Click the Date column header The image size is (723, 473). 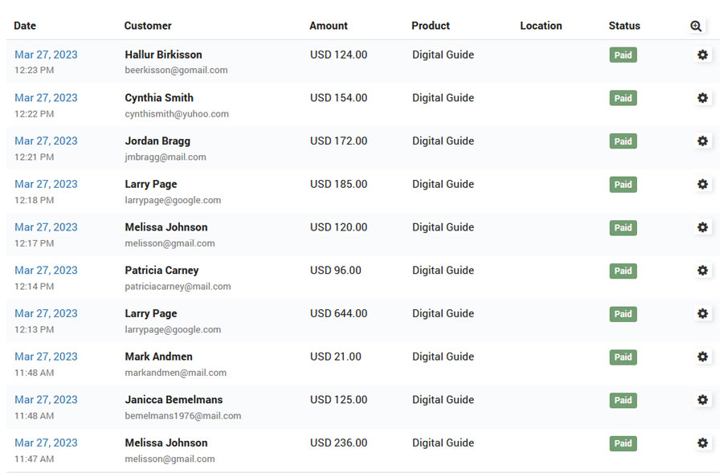(x=25, y=26)
